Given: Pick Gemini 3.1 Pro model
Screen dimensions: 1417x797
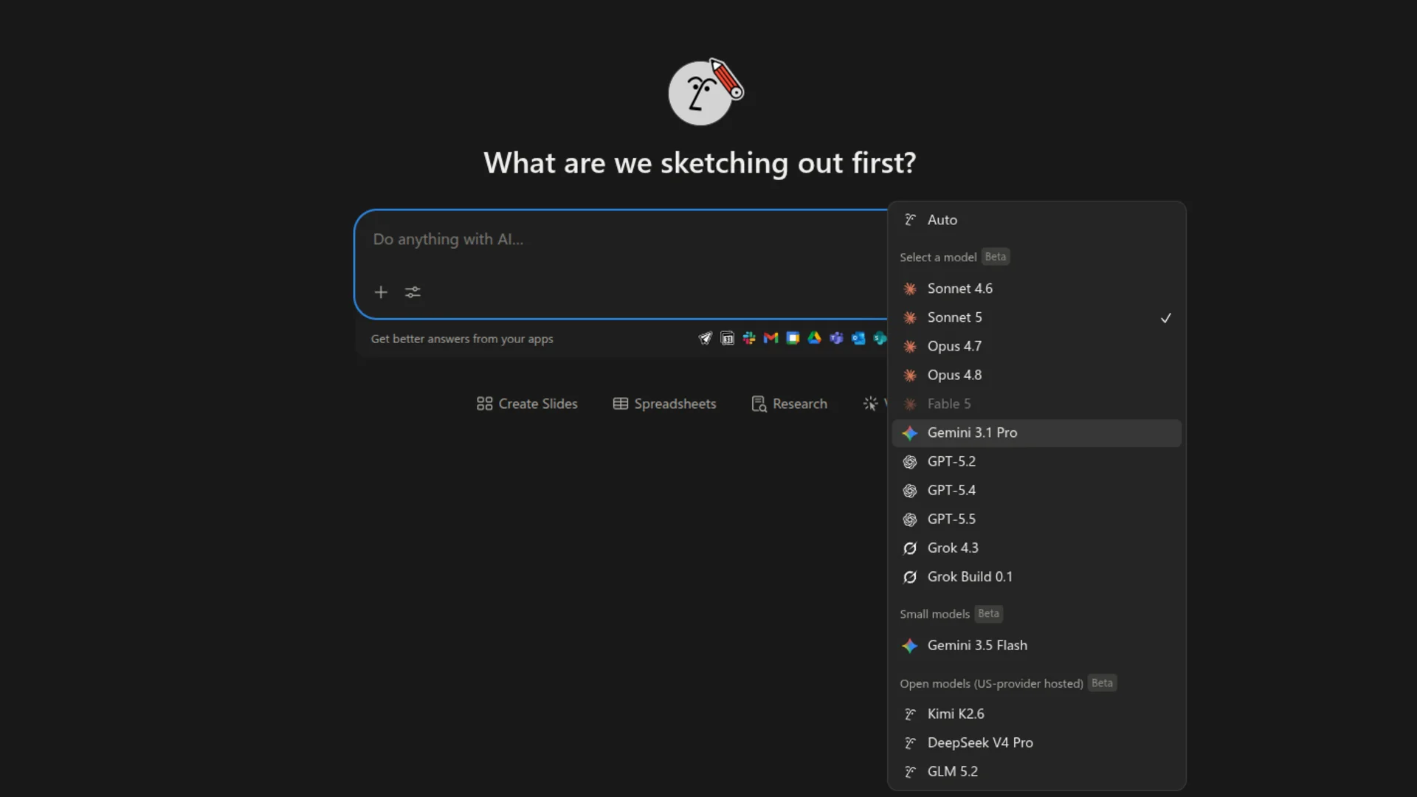Looking at the screenshot, I should pyautogui.click(x=1036, y=432).
